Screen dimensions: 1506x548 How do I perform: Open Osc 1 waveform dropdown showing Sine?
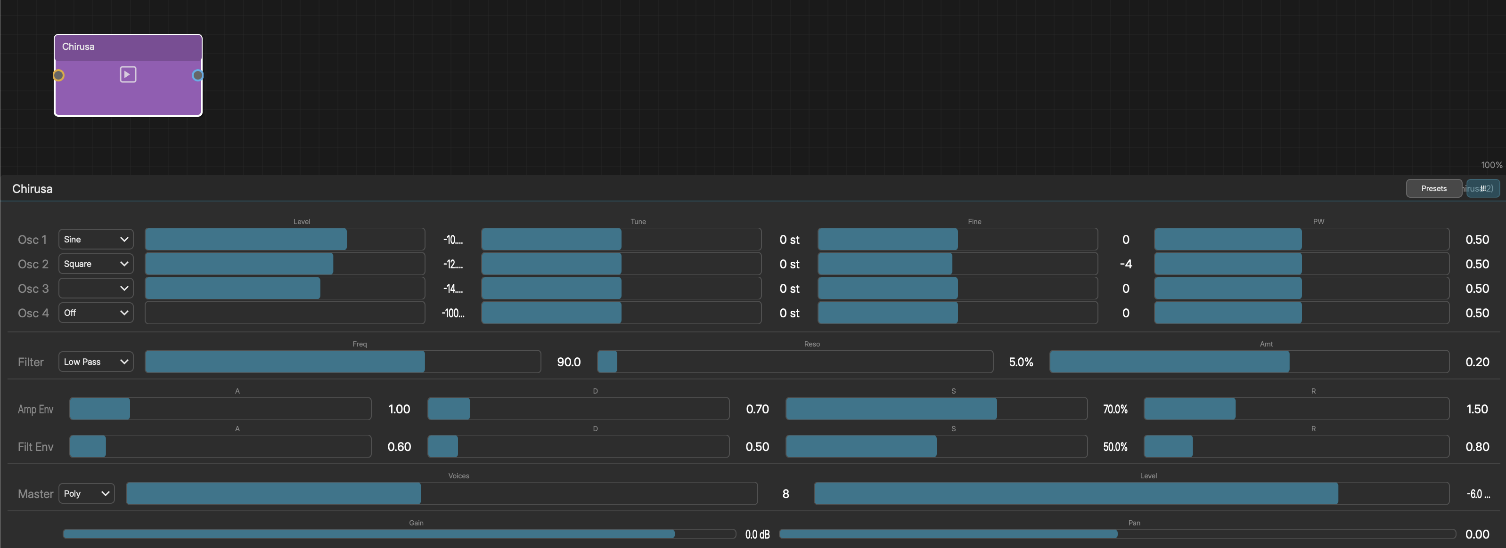(x=96, y=239)
